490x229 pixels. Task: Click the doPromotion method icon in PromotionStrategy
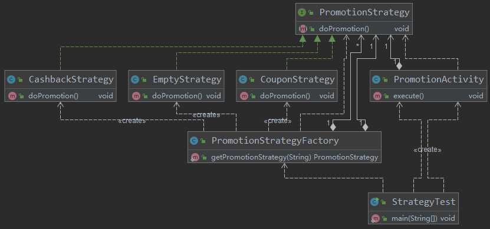tap(302, 29)
